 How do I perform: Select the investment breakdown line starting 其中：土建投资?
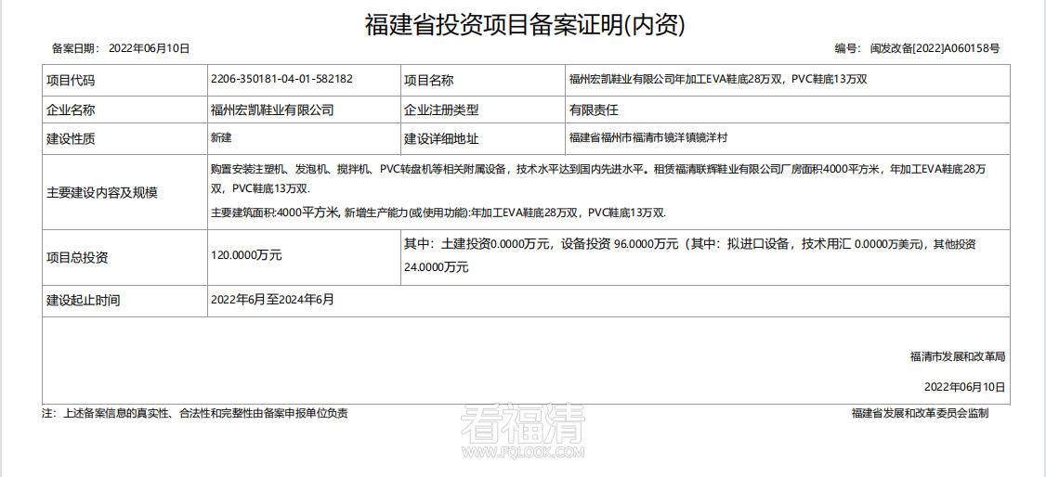pos(690,244)
